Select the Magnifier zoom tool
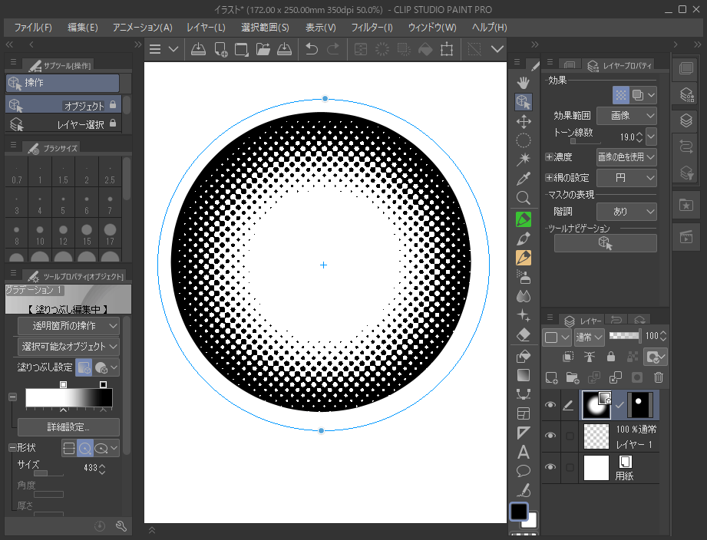The width and height of the screenshot is (707, 540). coord(524,198)
